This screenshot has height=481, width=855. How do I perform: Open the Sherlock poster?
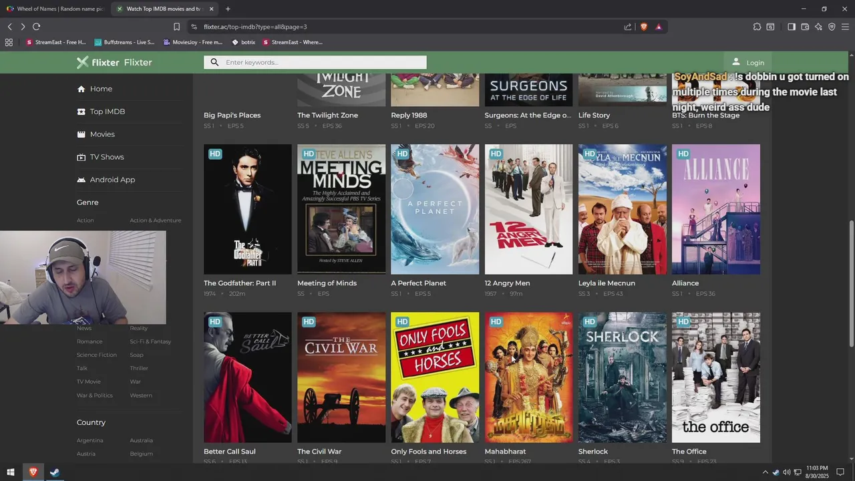tap(623, 377)
